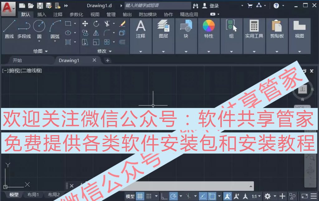
Task: Open the Trim tool dropdown arrow
Action: tap(114, 24)
